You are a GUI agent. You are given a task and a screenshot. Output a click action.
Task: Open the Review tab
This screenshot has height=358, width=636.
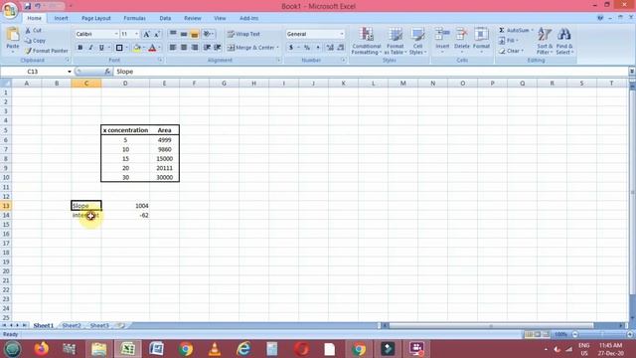coord(192,18)
